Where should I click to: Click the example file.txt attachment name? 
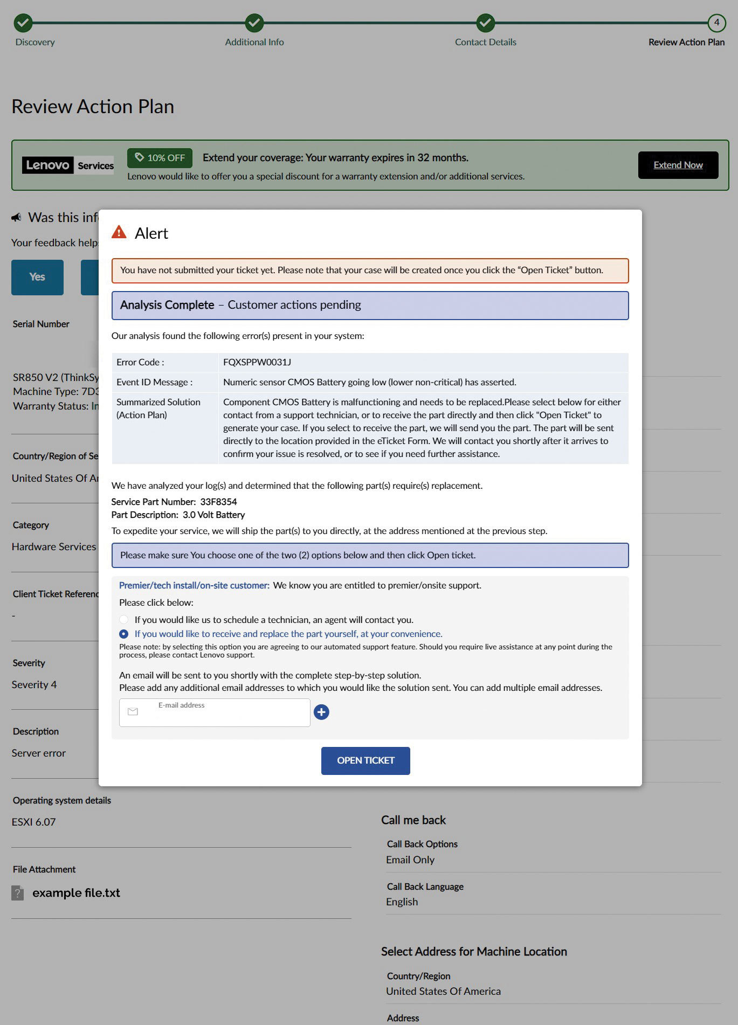(x=76, y=893)
